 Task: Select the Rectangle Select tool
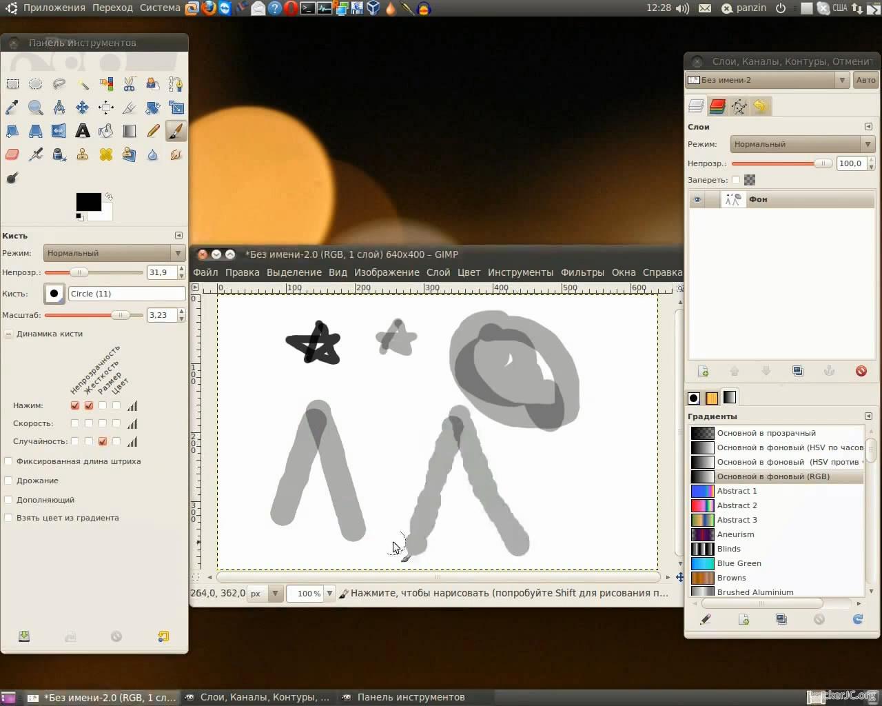pos(12,84)
